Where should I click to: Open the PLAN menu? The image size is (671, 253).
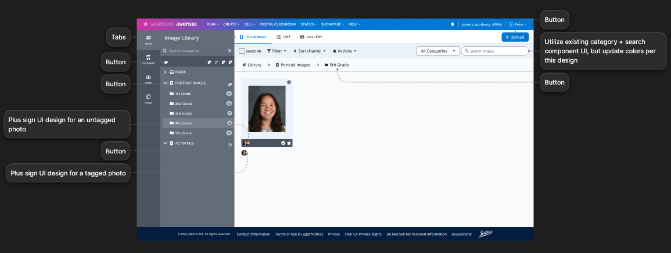coord(212,24)
